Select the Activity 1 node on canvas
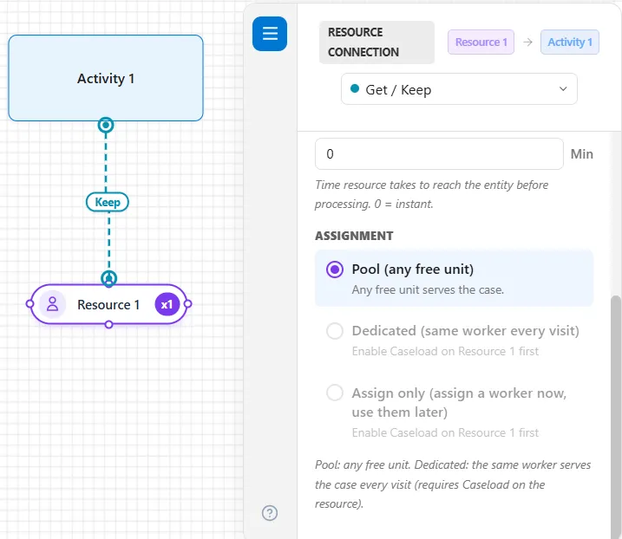This screenshot has width=622, height=539. pos(106,78)
